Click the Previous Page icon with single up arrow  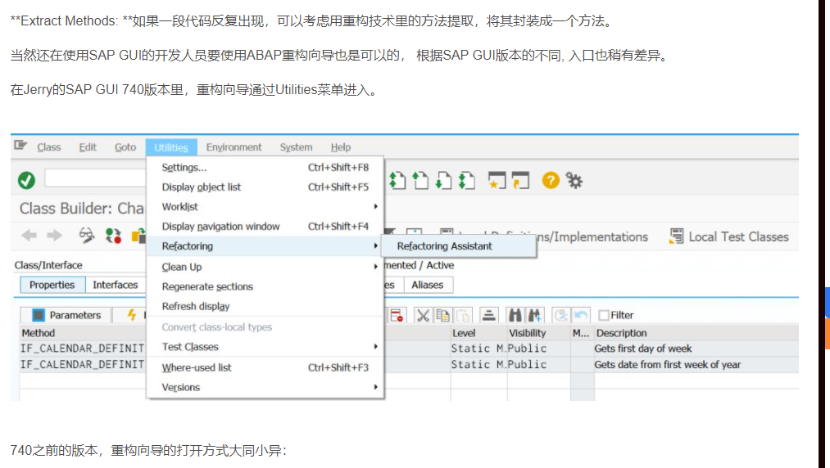420,180
